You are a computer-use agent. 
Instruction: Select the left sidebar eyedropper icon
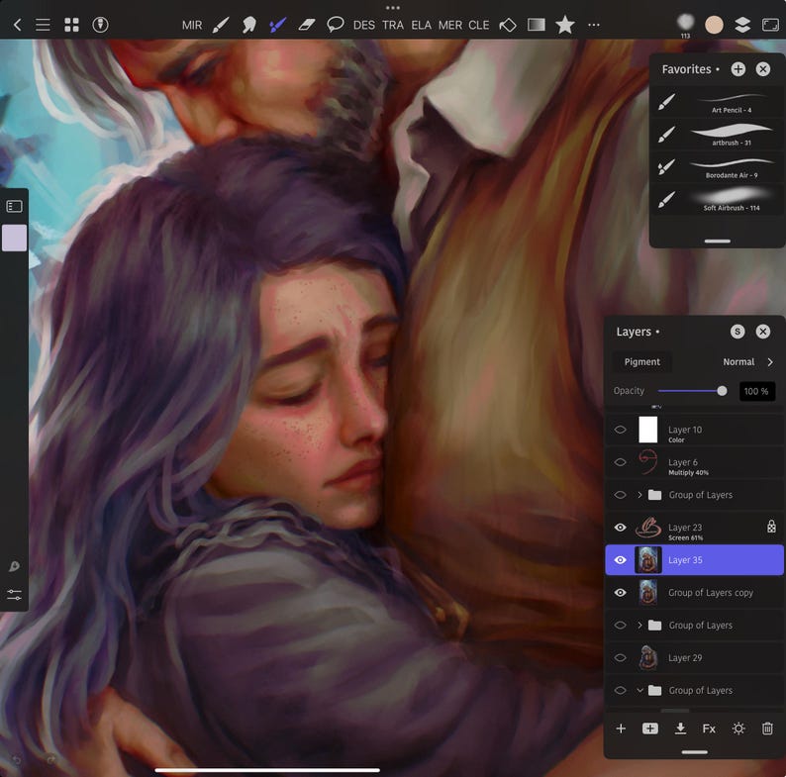pyautogui.click(x=14, y=566)
